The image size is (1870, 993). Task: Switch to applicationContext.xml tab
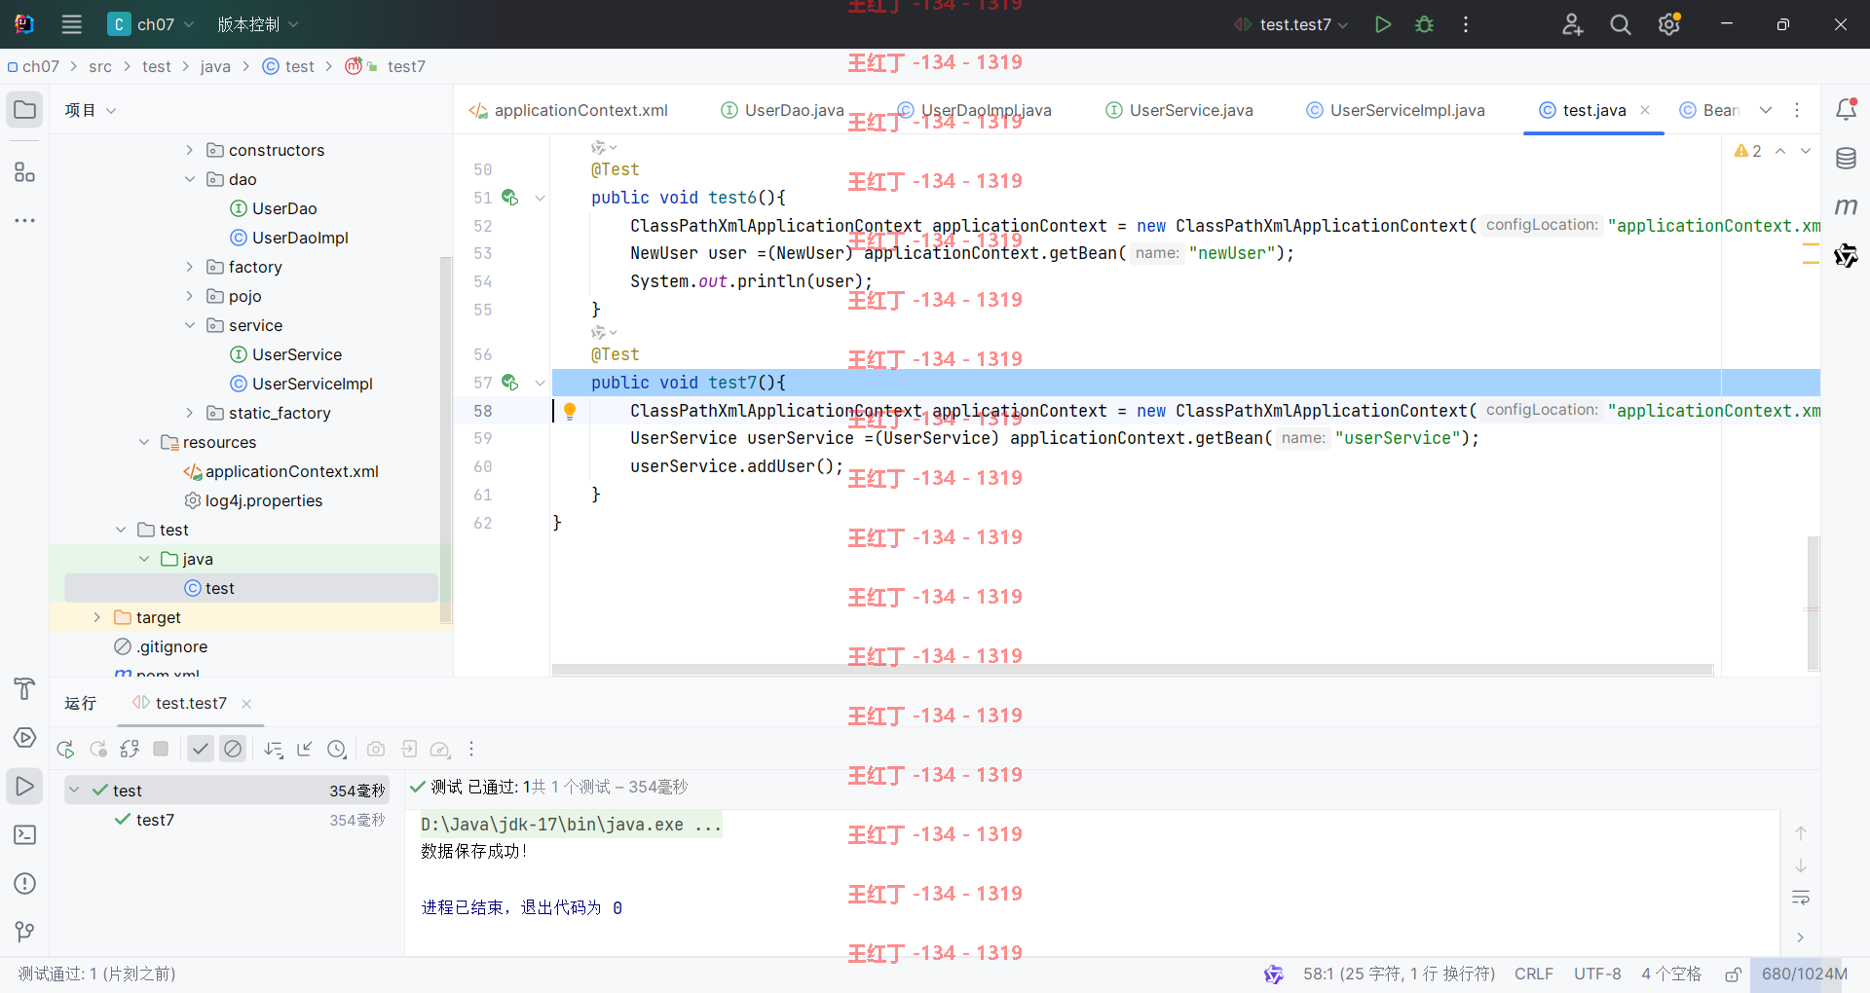(569, 110)
